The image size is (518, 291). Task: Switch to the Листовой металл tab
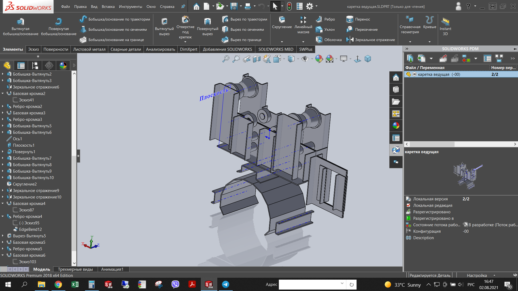point(89,49)
